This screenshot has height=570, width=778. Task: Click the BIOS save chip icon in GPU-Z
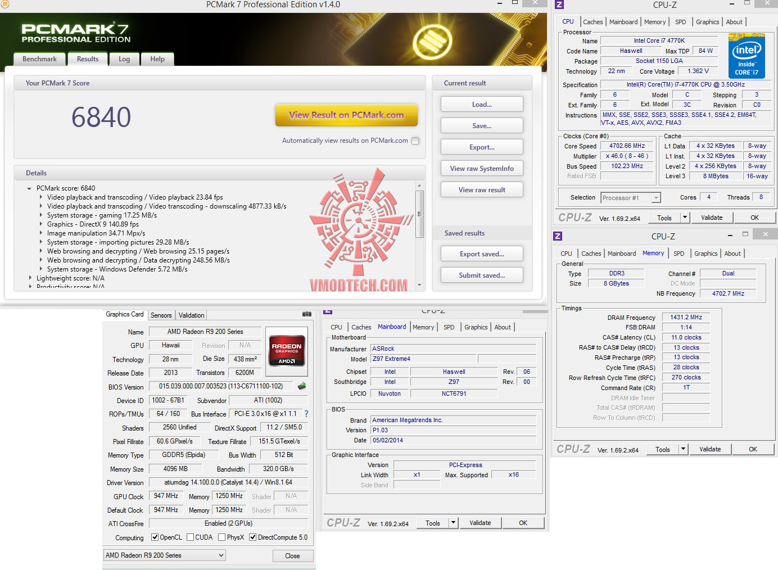pos(302,386)
